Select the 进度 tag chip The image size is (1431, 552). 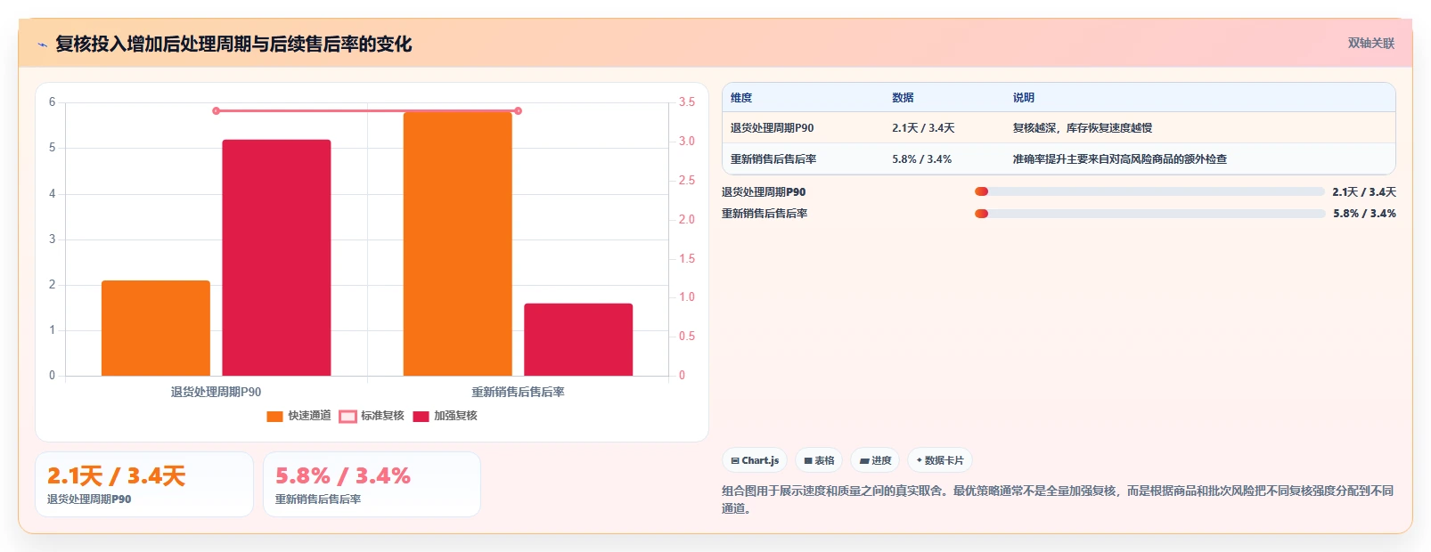pos(875,460)
